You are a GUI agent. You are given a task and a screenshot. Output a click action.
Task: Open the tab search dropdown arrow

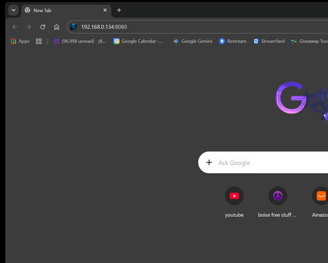14,10
